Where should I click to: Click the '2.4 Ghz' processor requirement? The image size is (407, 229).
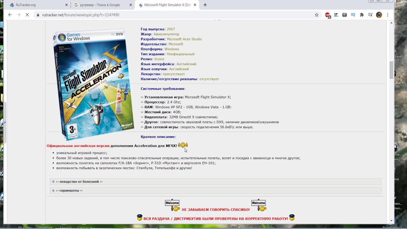pyautogui.click(x=174, y=102)
